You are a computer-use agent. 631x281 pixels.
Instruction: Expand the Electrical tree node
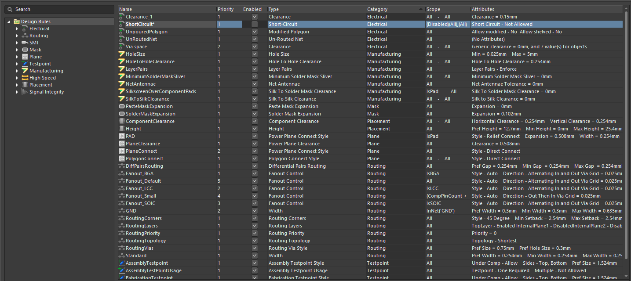pos(17,29)
